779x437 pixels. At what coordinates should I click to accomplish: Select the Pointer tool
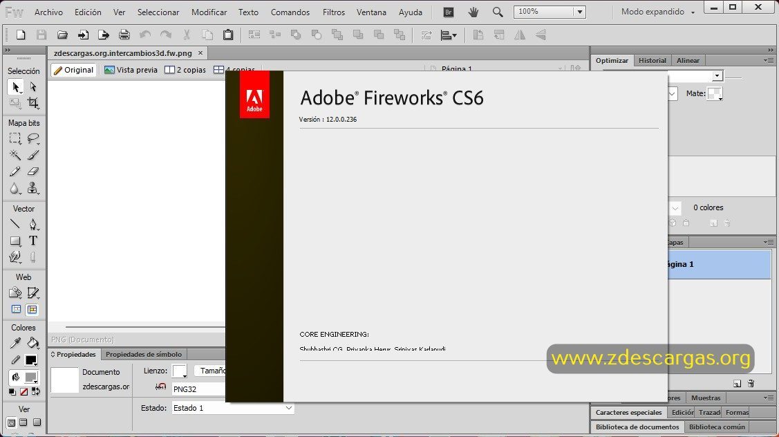[x=15, y=87]
